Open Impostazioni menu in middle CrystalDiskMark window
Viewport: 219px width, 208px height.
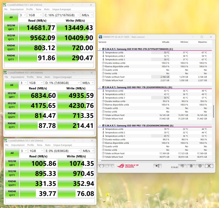[x=17, y=77]
